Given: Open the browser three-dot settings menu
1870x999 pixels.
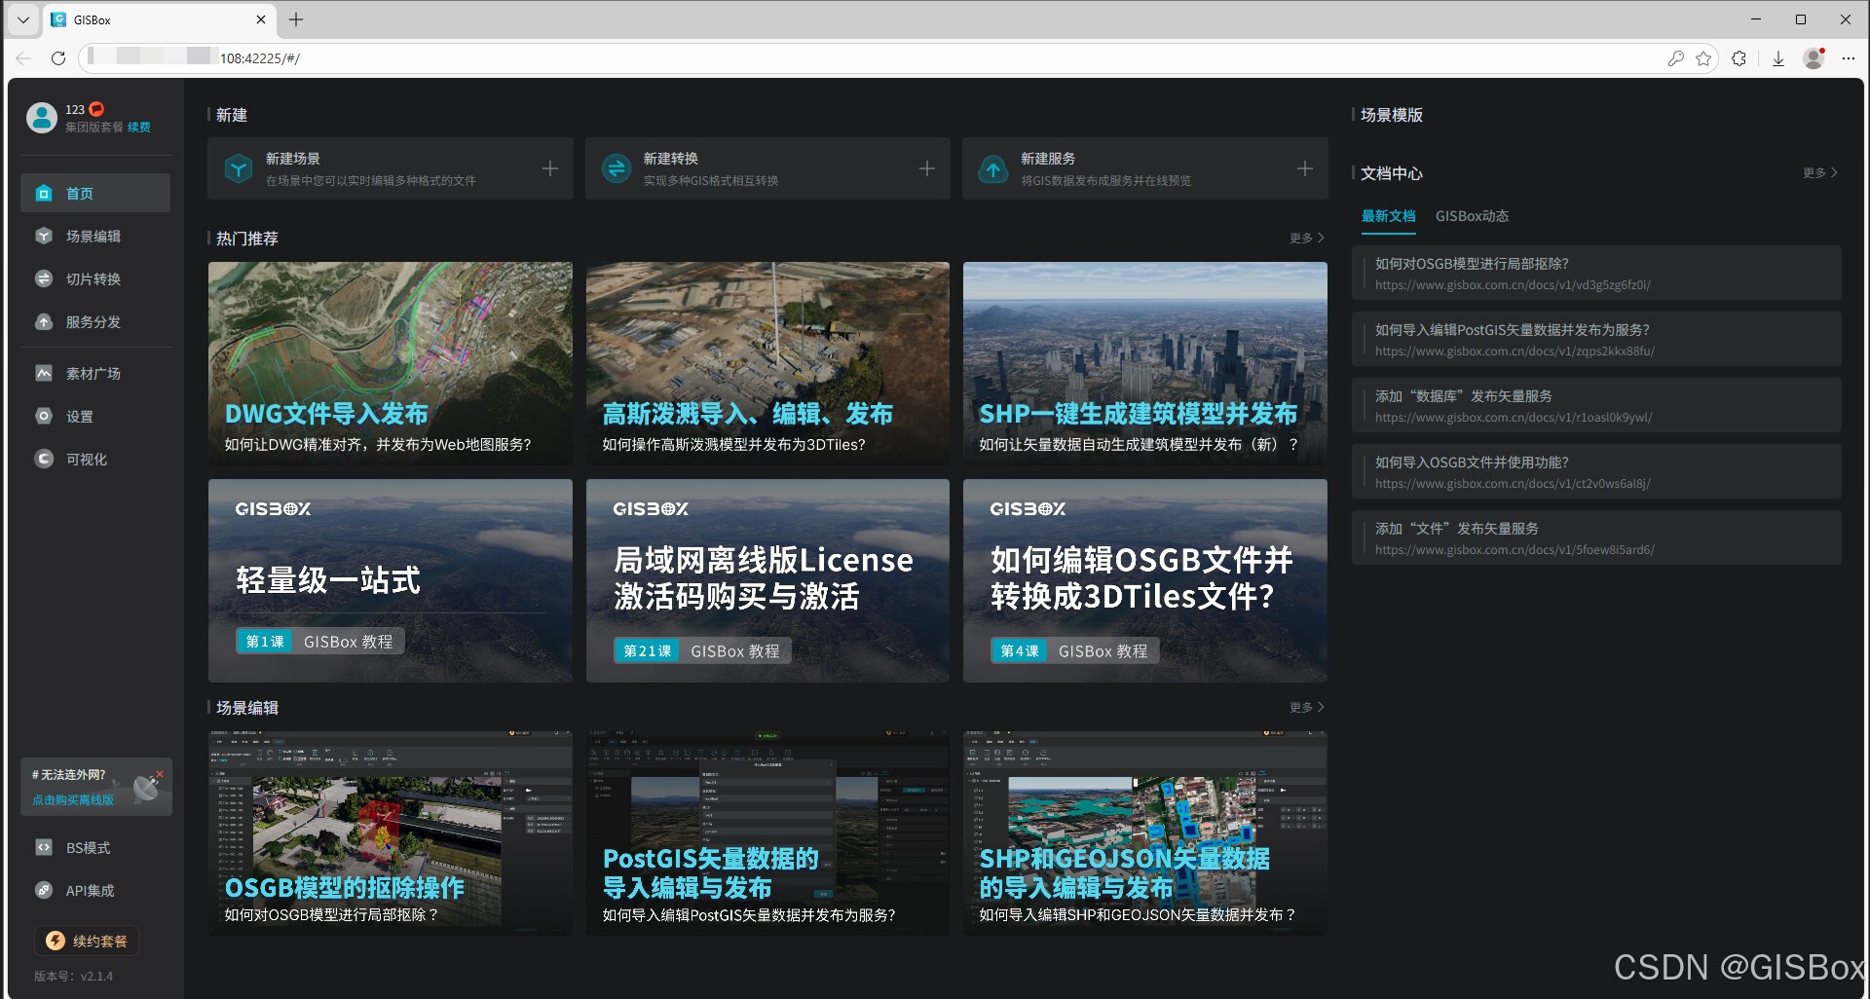Looking at the screenshot, I should pos(1849,58).
